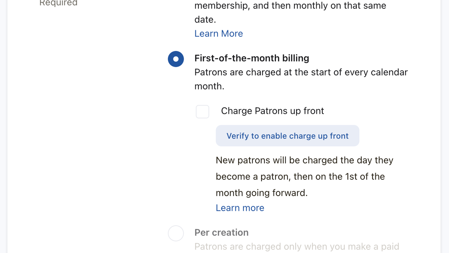449x253 pixels.
Task: Click the 'month going forward.' line
Action: coord(261,193)
